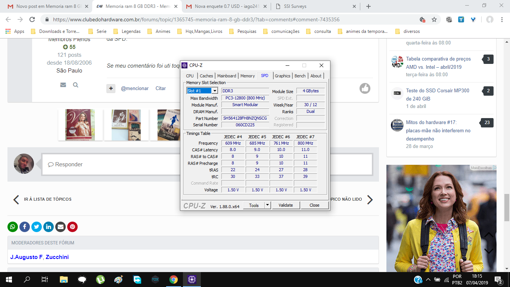This screenshot has width=510, height=287.
Task: Open the Animes bookmark folder
Action: pyautogui.click(x=159, y=31)
